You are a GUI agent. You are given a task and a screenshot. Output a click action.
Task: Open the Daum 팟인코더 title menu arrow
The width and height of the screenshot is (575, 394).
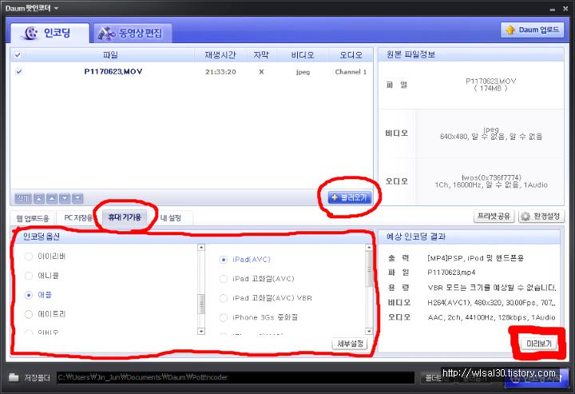pyautogui.click(x=56, y=8)
